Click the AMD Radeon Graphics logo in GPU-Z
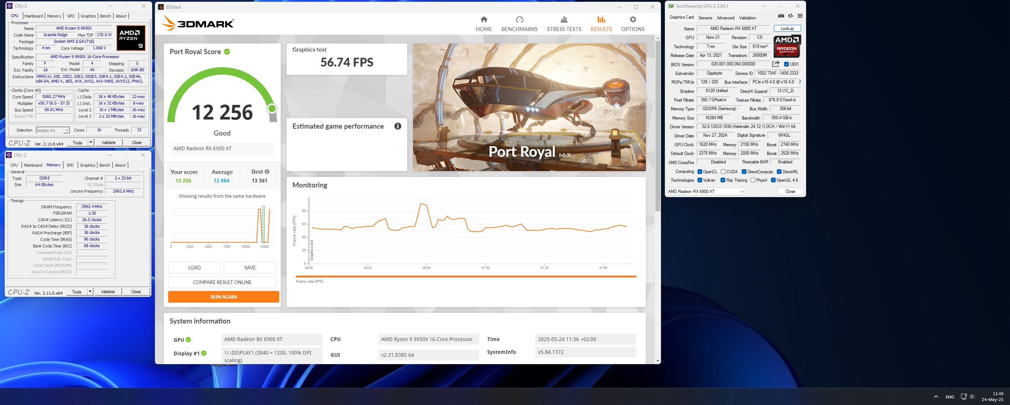This screenshot has height=405, width=1010. (787, 46)
